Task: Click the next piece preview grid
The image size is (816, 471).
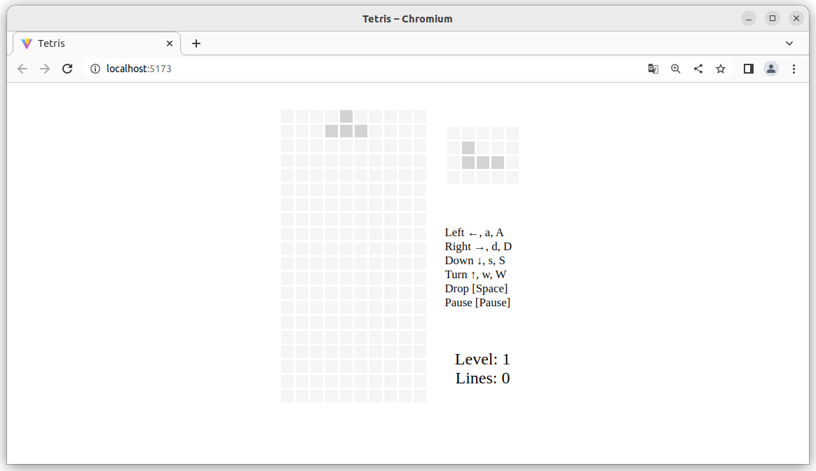Action: (x=483, y=155)
